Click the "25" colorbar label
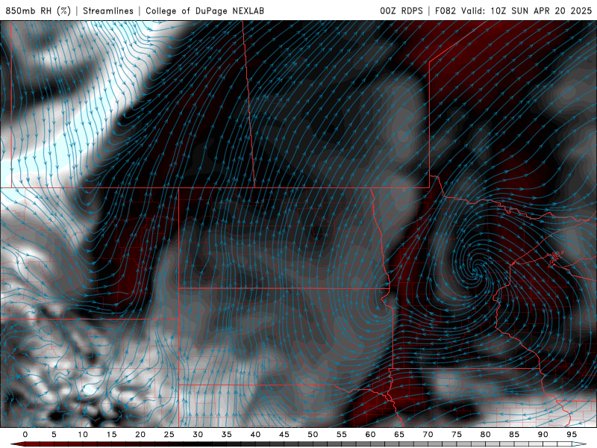 click(x=169, y=435)
